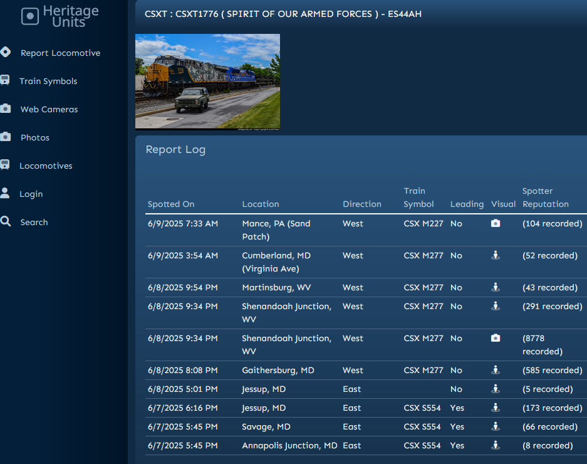Click (5 recorded) spotter reputation
This screenshot has height=464, width=587.
click(x=548, y=389)
